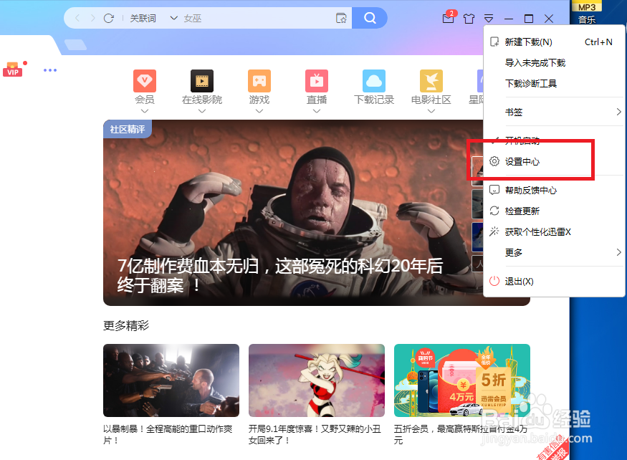Open the three-dots more options
627x460 pixels.
[x=50, y=70]
